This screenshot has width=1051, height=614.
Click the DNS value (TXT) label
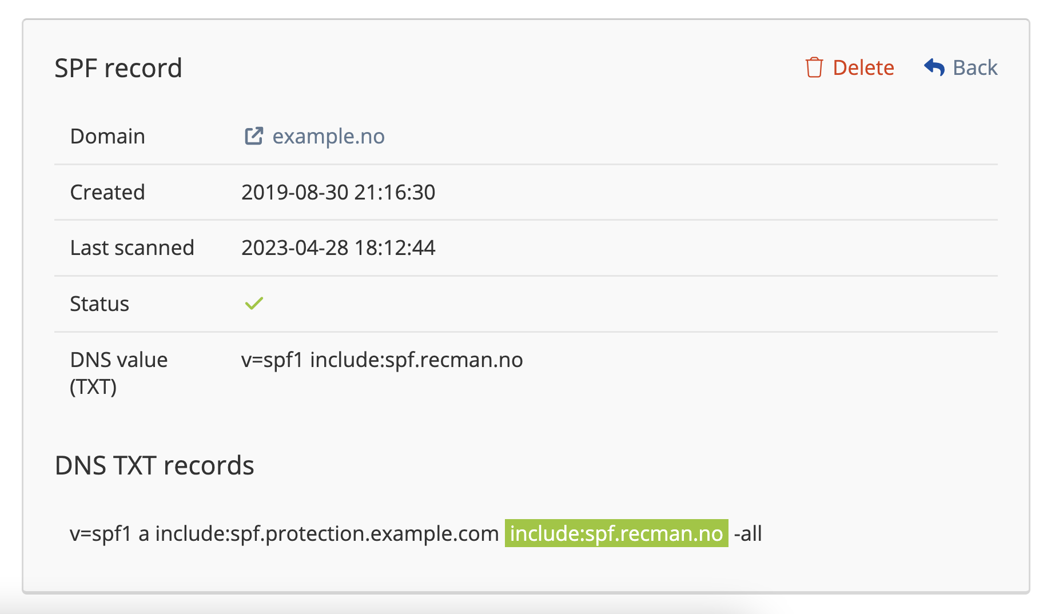(118, 373)
